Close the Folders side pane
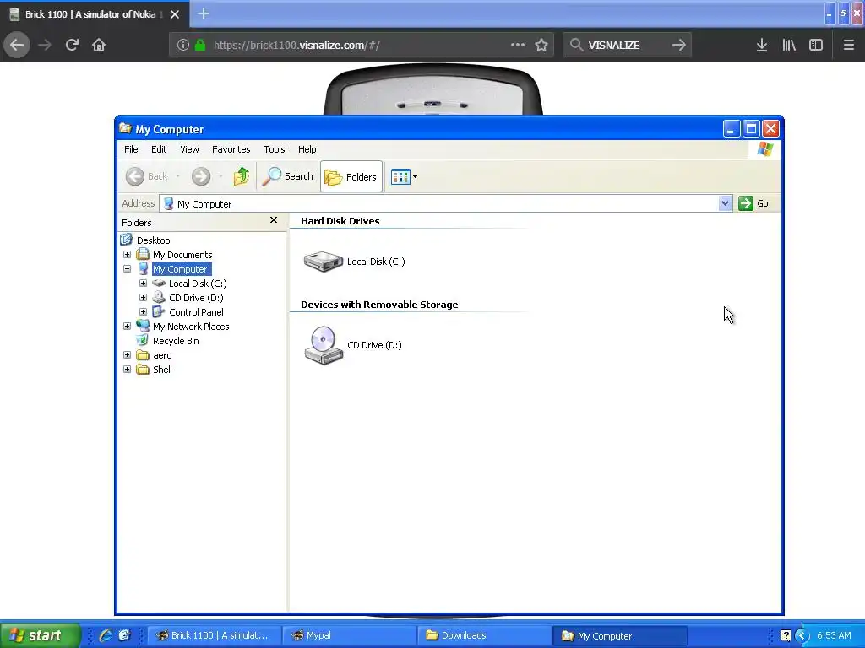865x648 pixels. (x=274, y=220)
